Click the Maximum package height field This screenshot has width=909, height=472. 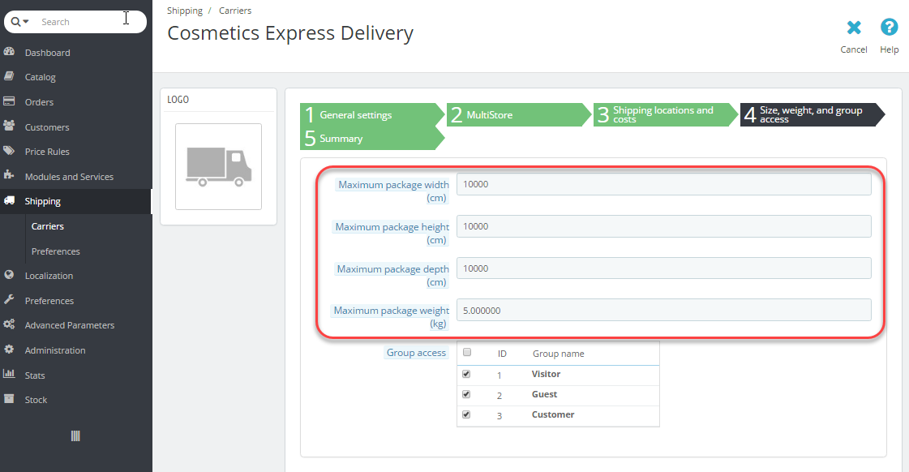click(x=664, y=226)
